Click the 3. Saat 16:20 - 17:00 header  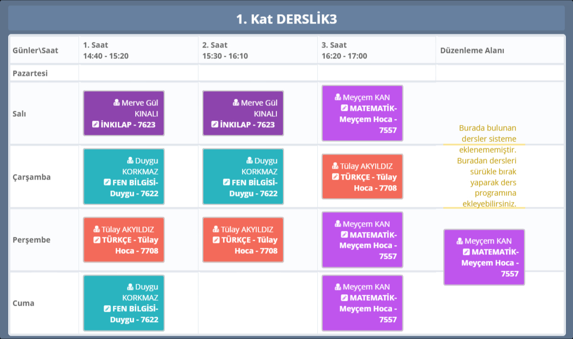[x=344, y=50]
